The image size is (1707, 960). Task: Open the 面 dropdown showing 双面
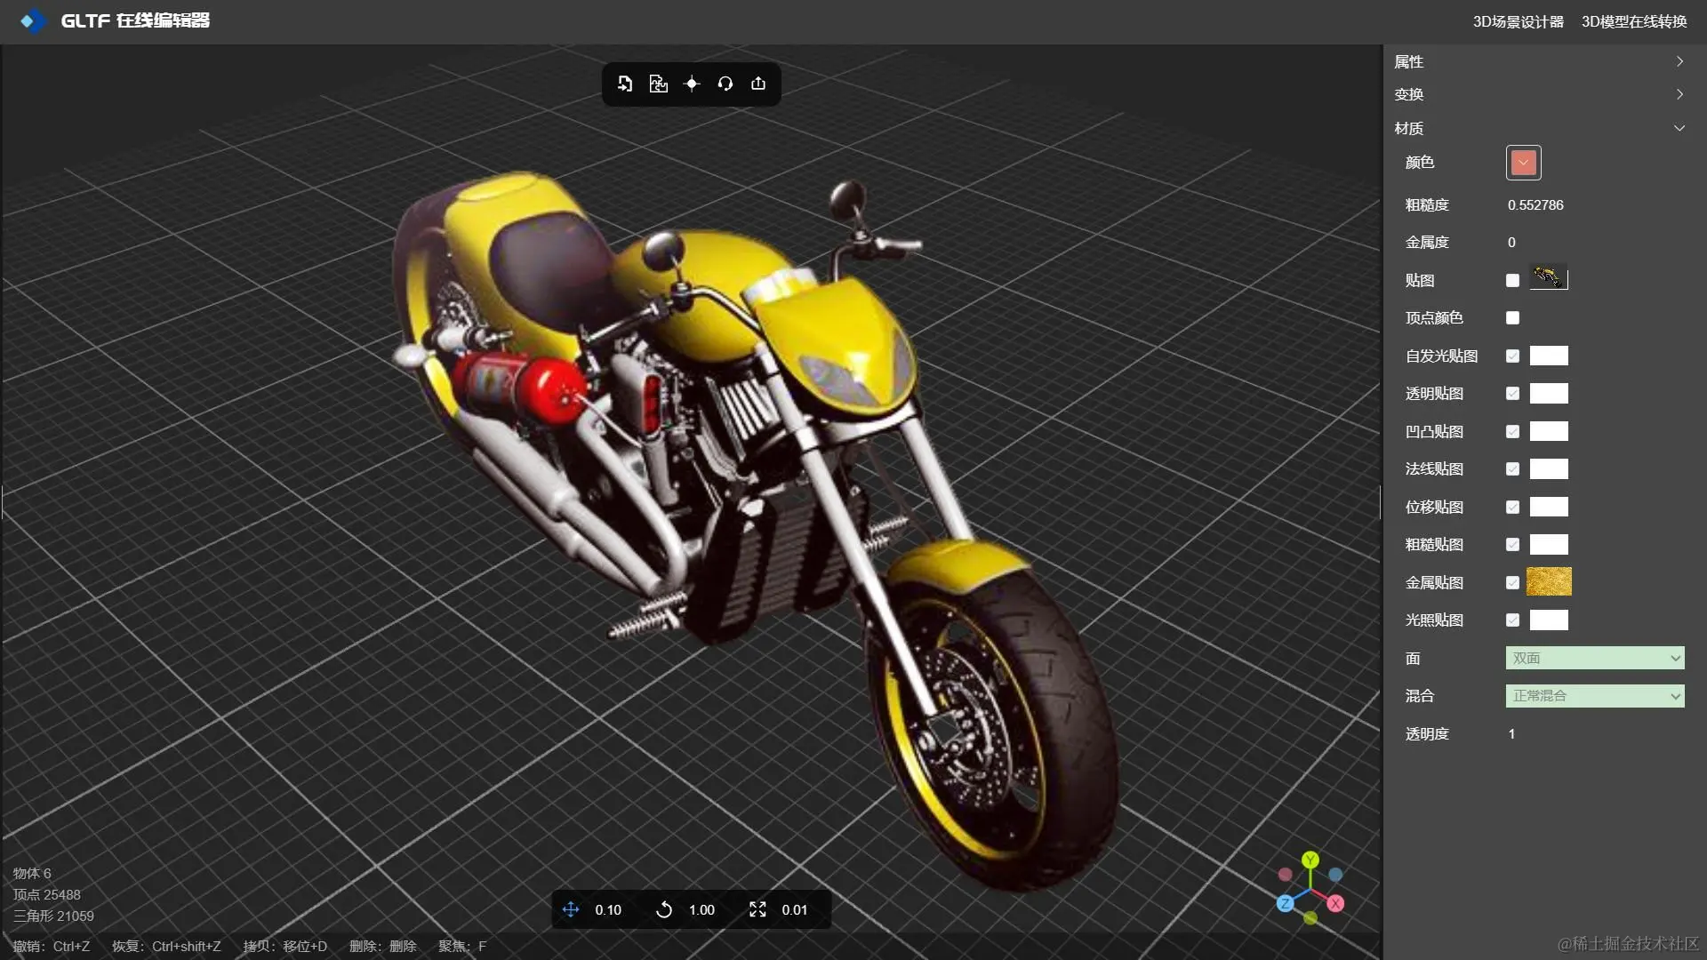click(1595, 658)
